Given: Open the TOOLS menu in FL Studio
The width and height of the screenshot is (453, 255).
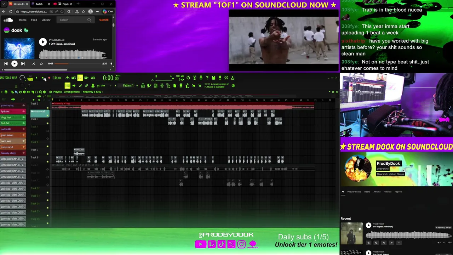Looking at the screenshot, I should 7,78.
